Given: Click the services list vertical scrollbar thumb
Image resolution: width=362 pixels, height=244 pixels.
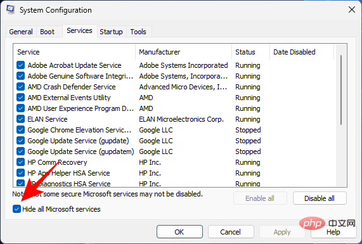Looking at the screenshot, I should pos(341,90).
